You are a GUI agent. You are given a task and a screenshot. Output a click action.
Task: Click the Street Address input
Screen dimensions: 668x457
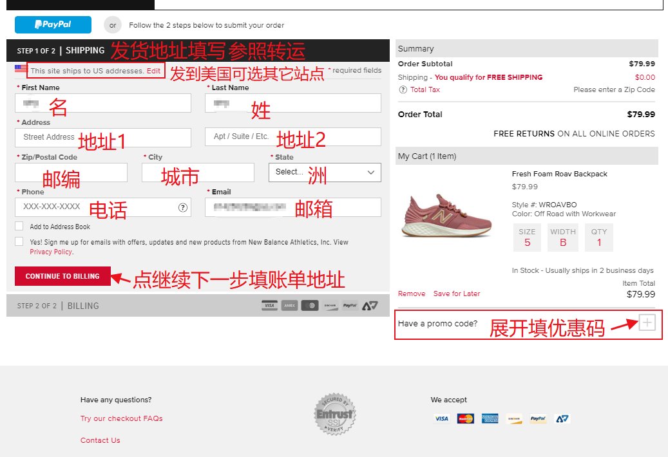(x=102, y=138)
